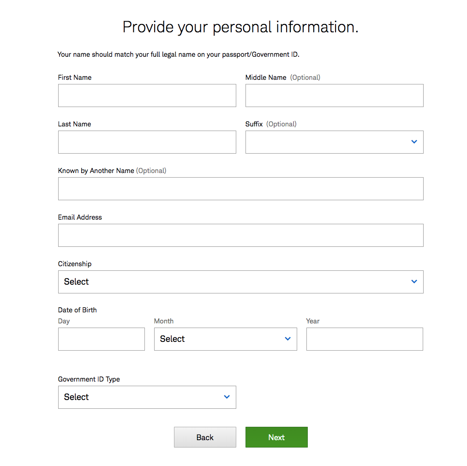
Task: Click the Year of birth field
Action: coord(364,339)
